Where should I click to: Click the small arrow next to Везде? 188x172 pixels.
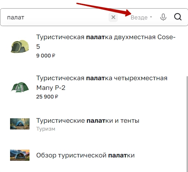click(151, 17)
